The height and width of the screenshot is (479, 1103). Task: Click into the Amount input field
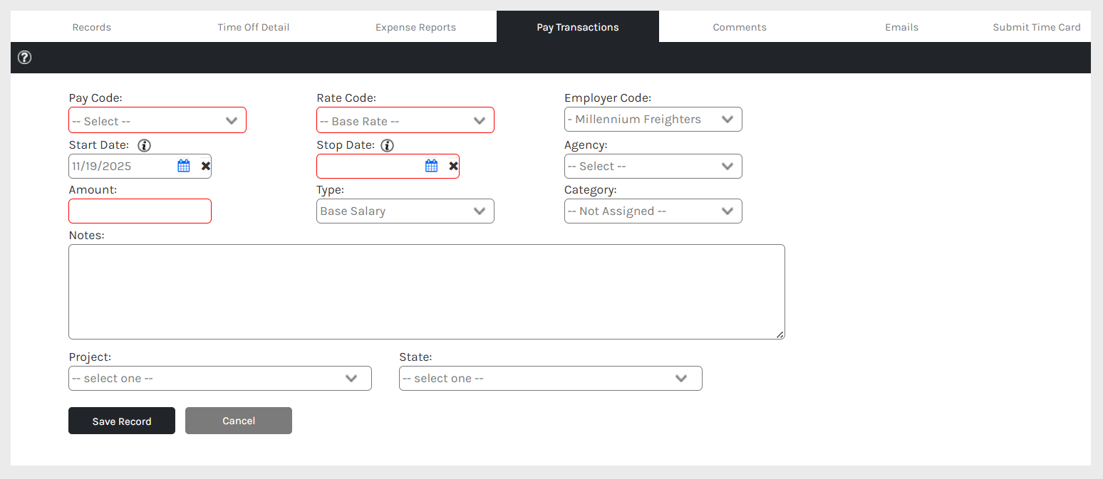click(140, 211)
